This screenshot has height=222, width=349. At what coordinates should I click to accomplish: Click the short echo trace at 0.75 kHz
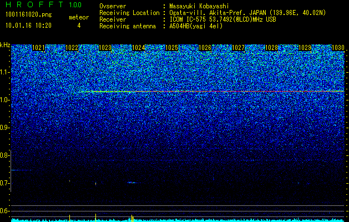21,170
